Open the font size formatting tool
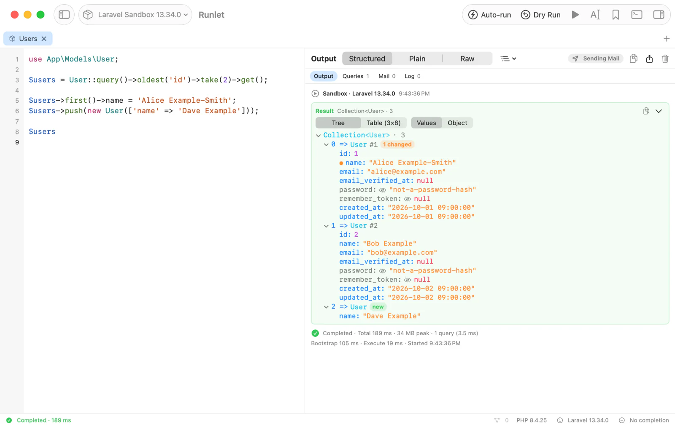Viewport: 675px width, 427px height. tap(595, 15)
